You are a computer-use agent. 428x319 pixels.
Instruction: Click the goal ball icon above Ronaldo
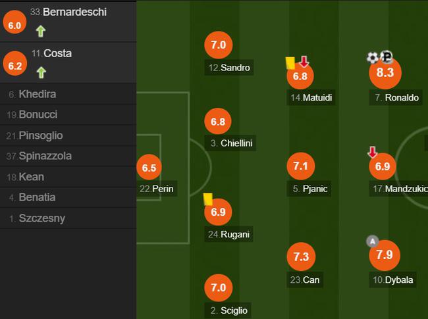(x=372, y=58)
